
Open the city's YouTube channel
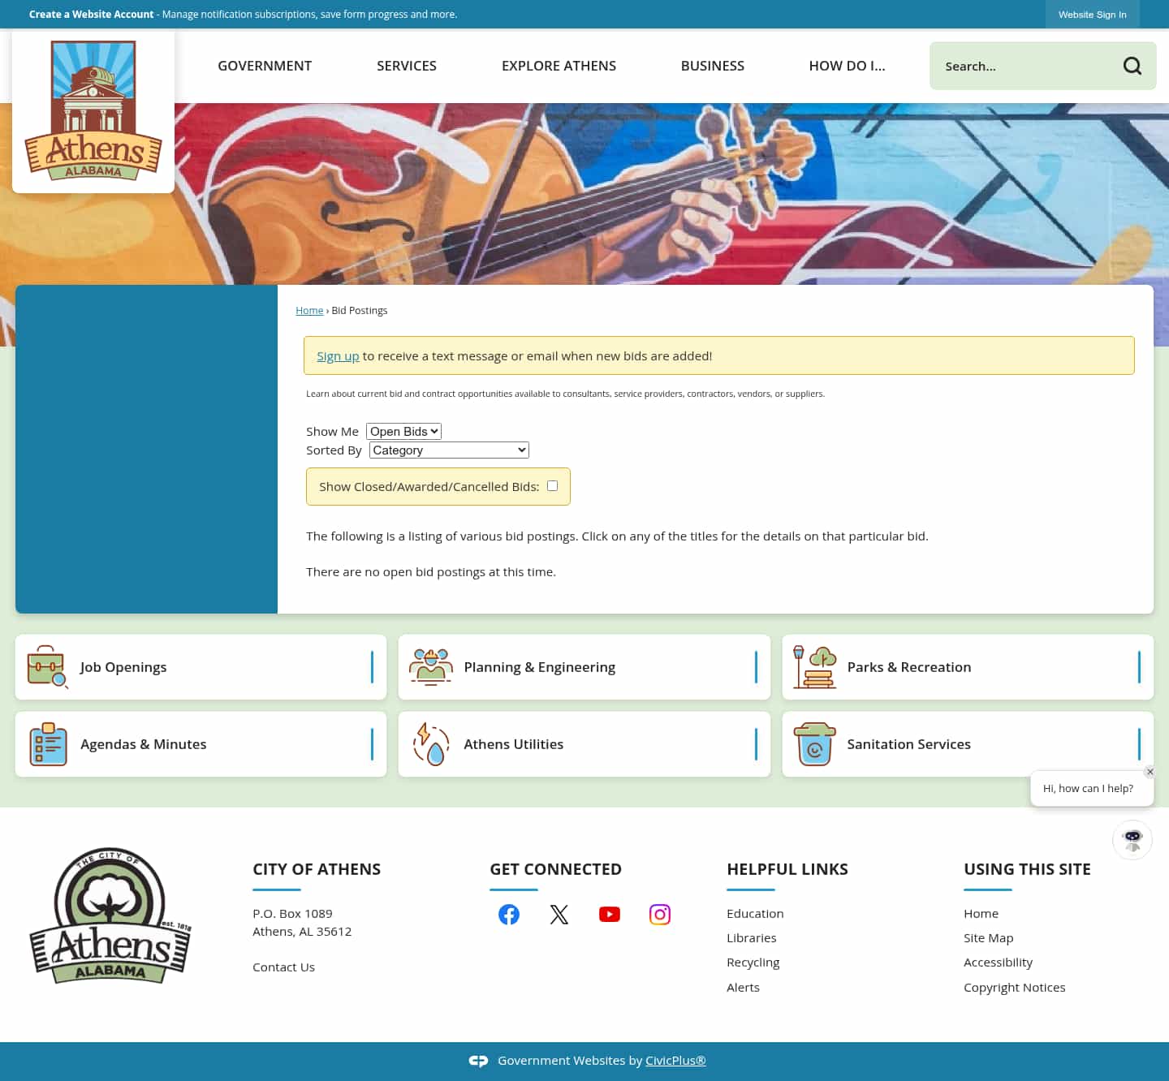(x=610, y=914)
